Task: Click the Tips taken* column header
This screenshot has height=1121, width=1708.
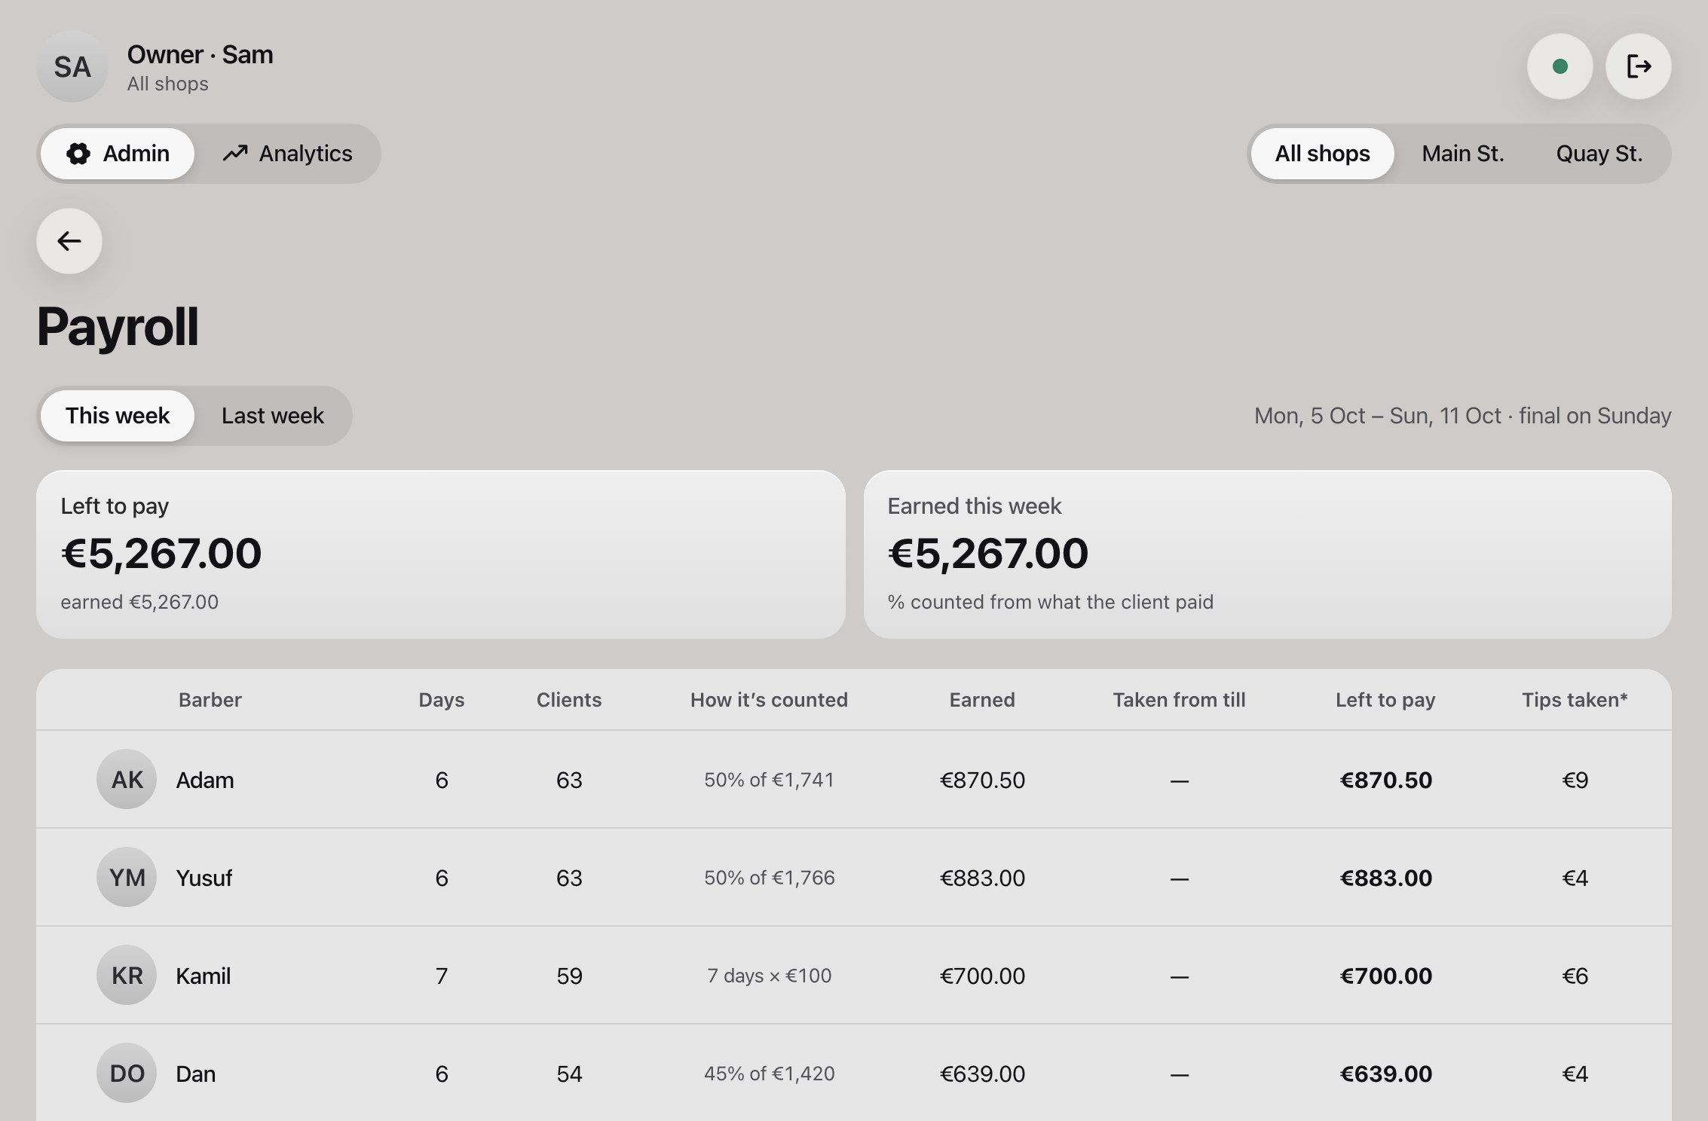Action: click(1575, 700)
